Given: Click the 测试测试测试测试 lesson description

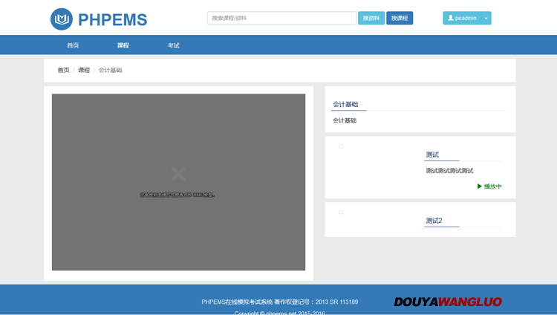Looking at the screenshot, I should (x=449, y=171).
